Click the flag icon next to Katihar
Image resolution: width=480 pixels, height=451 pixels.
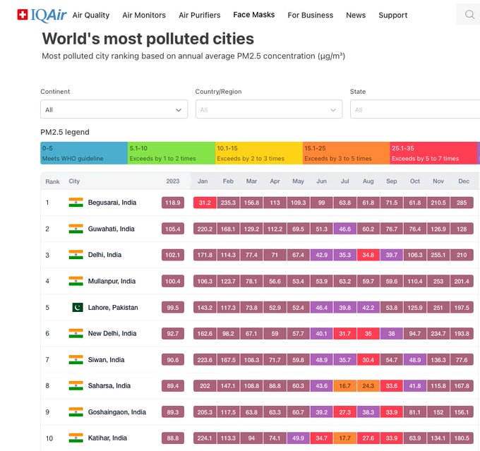76,438
